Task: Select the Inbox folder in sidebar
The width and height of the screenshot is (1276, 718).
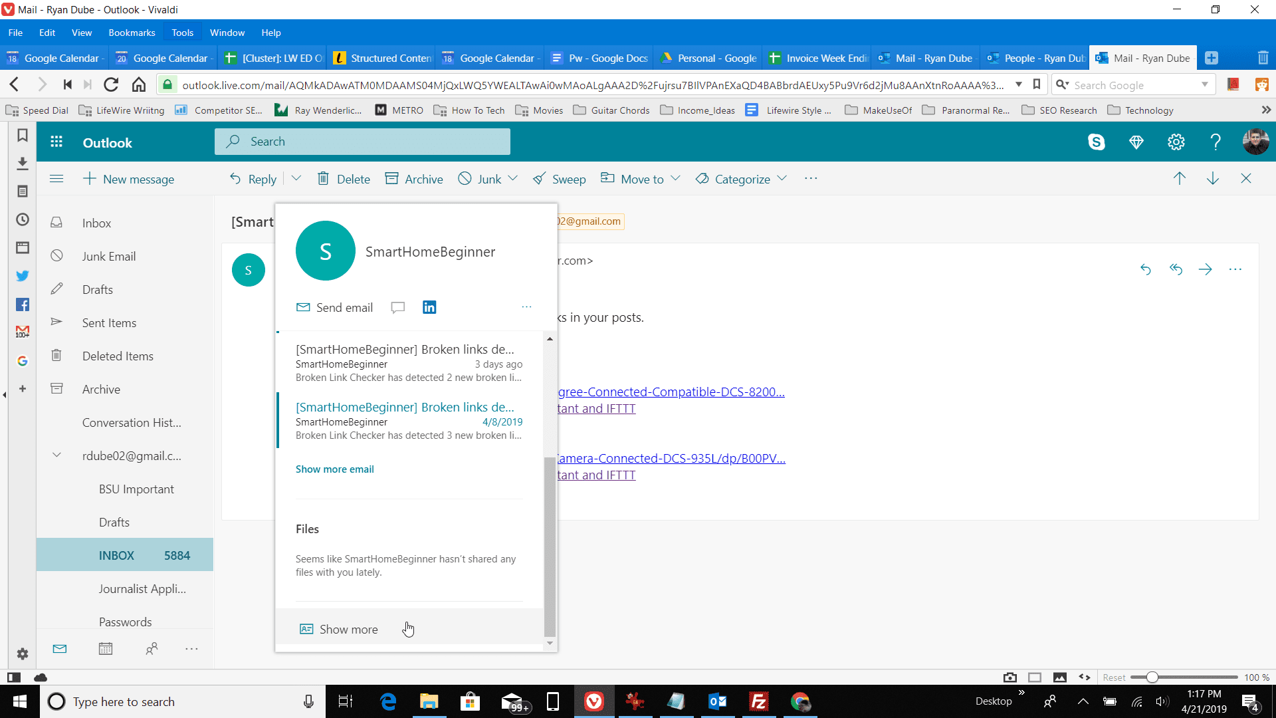Action: pos(97,223)
